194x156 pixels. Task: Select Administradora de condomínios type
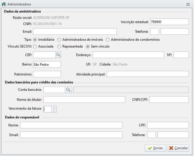108,40
